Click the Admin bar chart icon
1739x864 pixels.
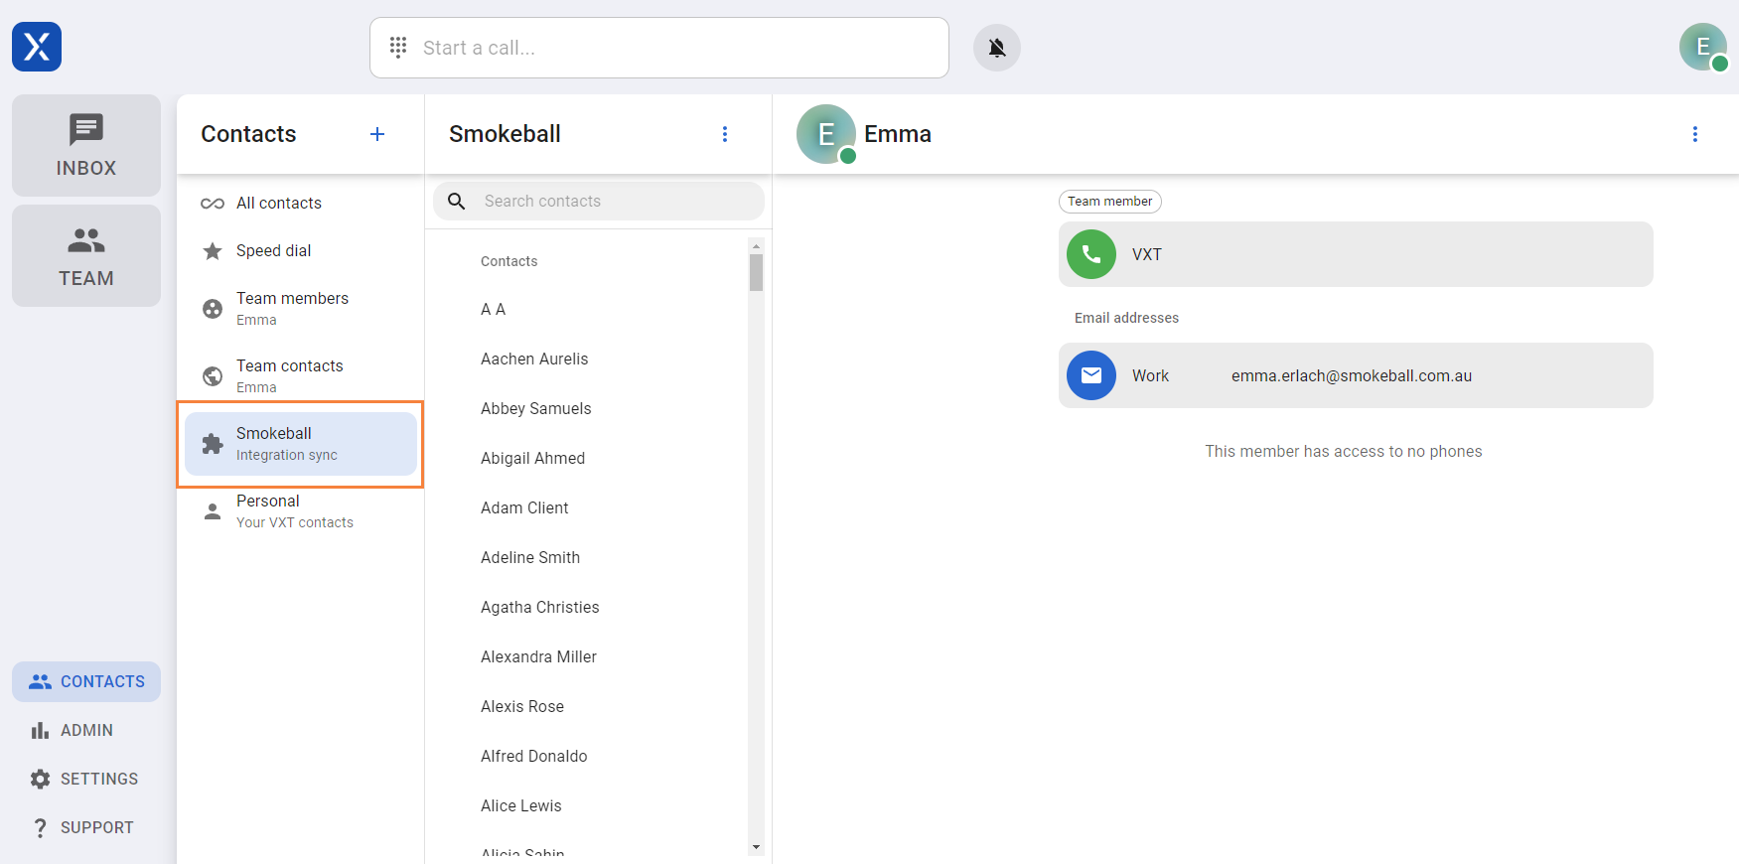(40, 730)
